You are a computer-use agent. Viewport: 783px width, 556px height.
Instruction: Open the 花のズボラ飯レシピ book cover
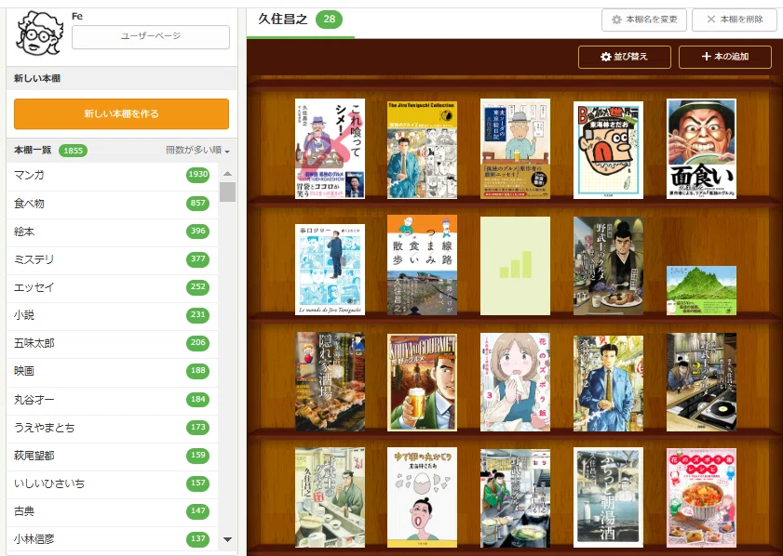(x=701, y=497)
